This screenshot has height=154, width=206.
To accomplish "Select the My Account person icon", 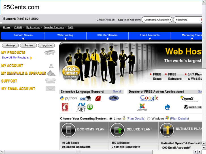I will point(51,66).
